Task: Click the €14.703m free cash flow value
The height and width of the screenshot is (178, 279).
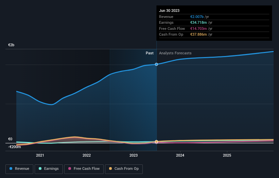Action: tap(198, 29)
